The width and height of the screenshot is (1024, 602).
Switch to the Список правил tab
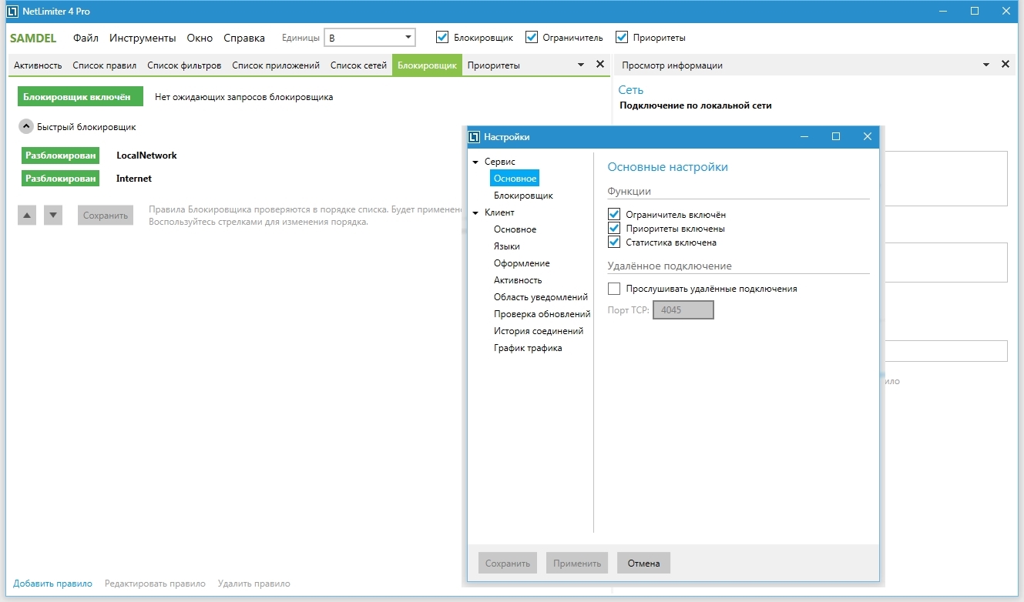pos(105,65)
